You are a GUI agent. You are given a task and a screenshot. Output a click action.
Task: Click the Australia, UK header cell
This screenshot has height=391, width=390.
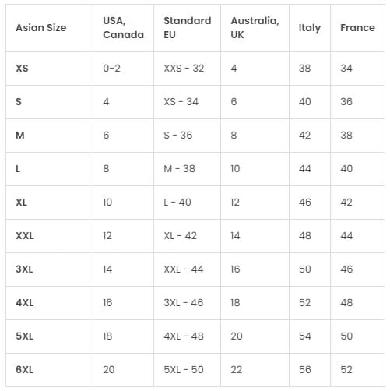click(255, 28)
